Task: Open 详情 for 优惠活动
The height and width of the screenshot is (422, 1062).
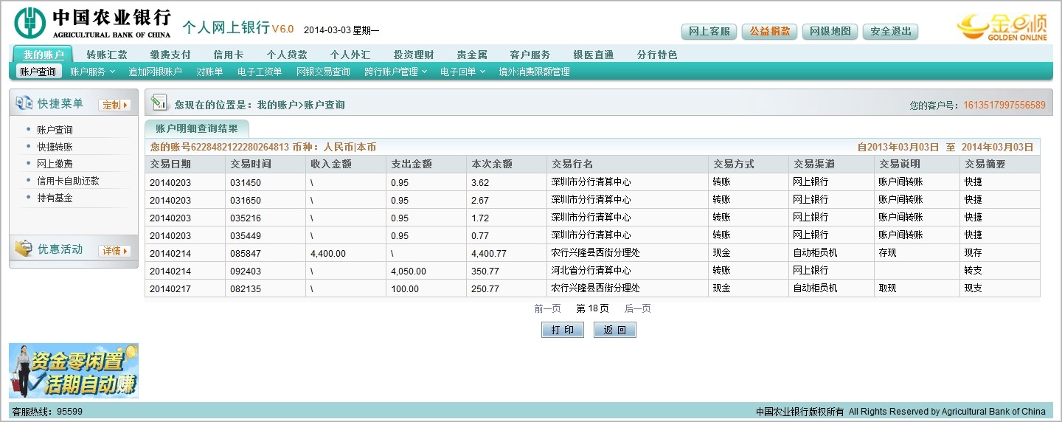Action: 114,251
